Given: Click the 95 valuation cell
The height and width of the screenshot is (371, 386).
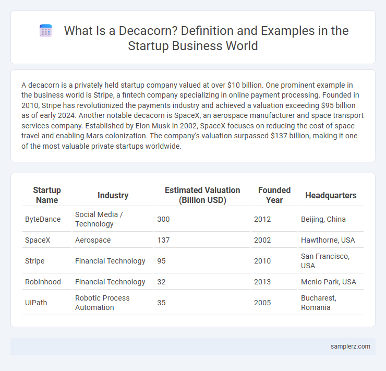Looking at the screenshot, I should coord(202,261).
